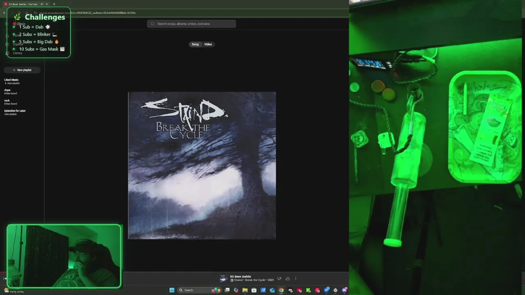Open the green K app in taskbar
Viewport: 525px width, 295px height.
coord(308,290)
